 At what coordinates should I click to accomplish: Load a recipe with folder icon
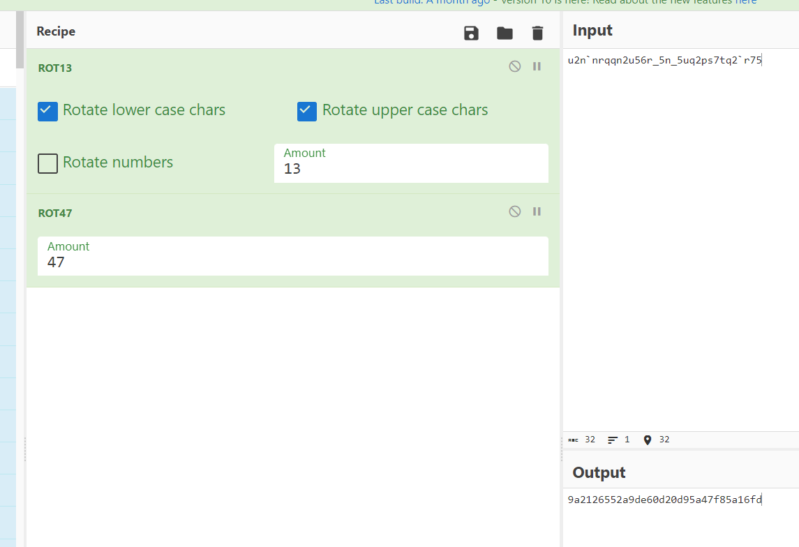tap(505, 33)
